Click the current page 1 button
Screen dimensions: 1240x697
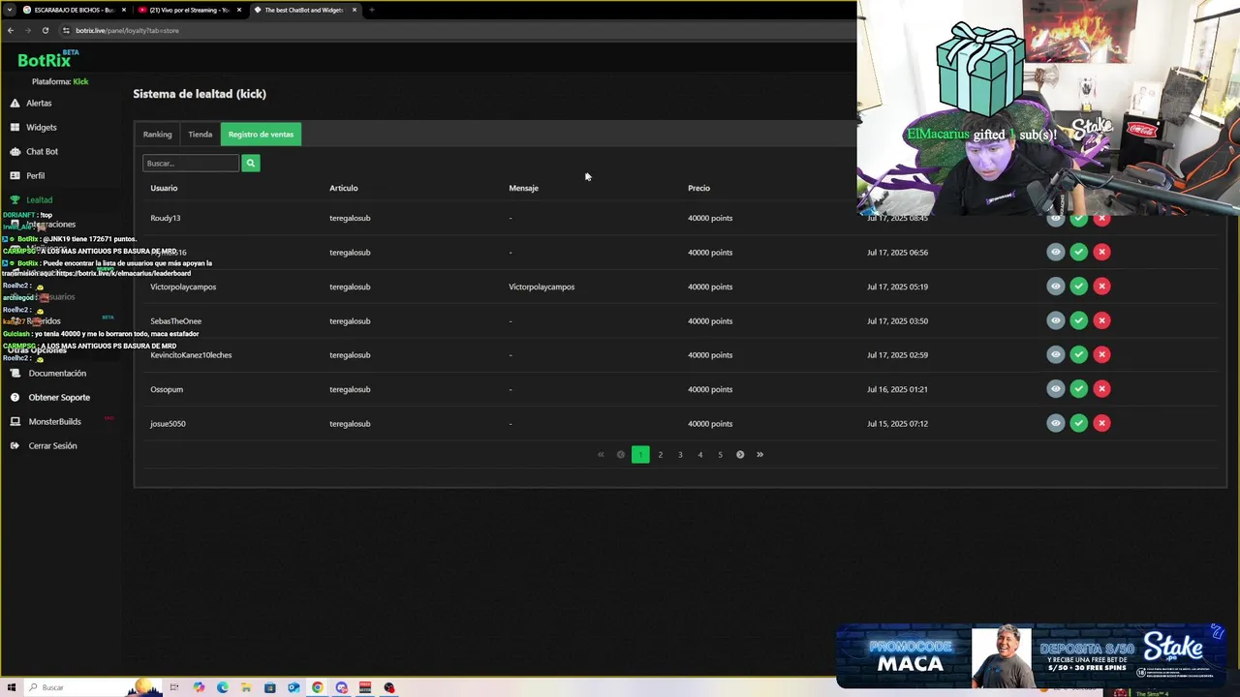click(x=640, y=454)
